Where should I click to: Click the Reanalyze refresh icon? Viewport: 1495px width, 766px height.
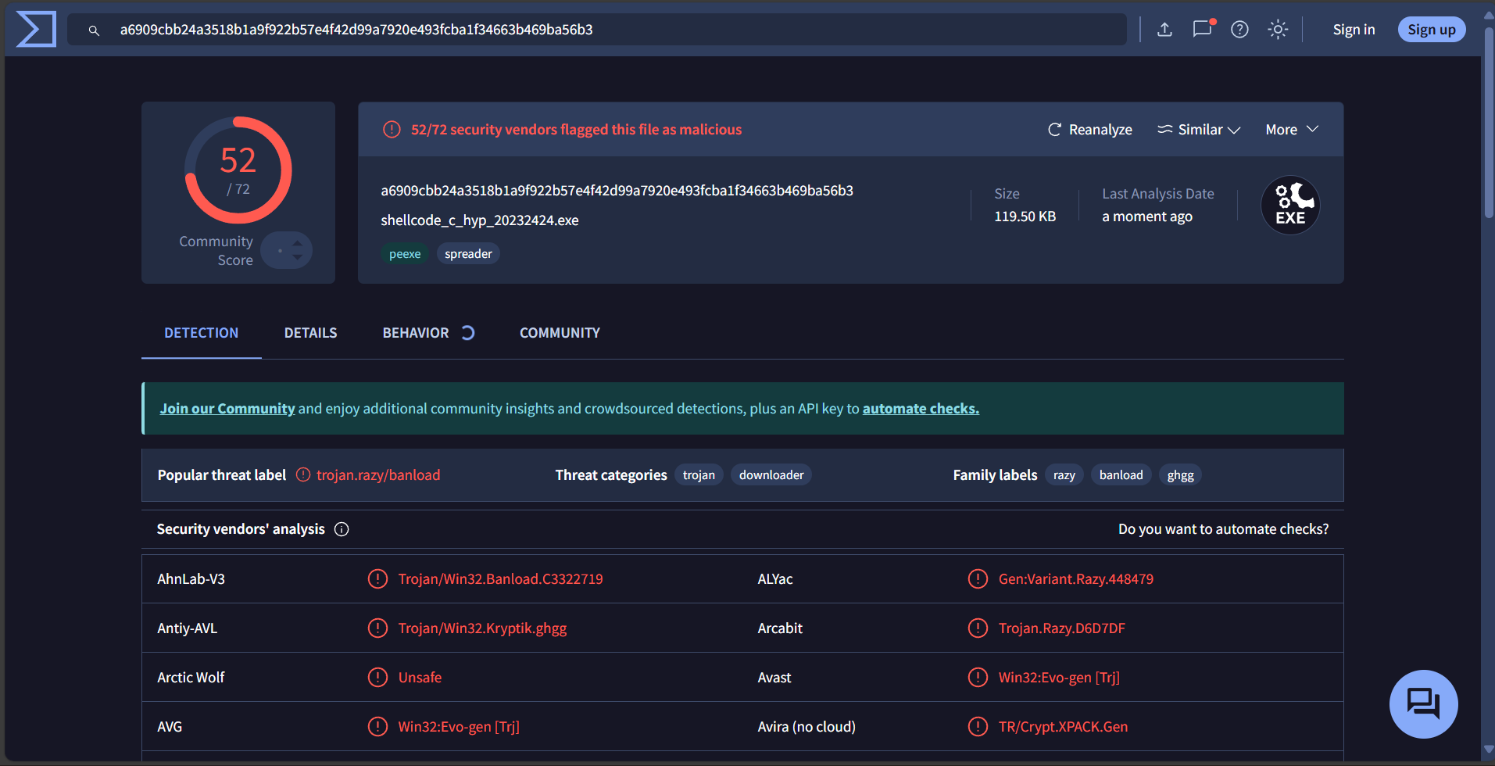(1054, 130)
